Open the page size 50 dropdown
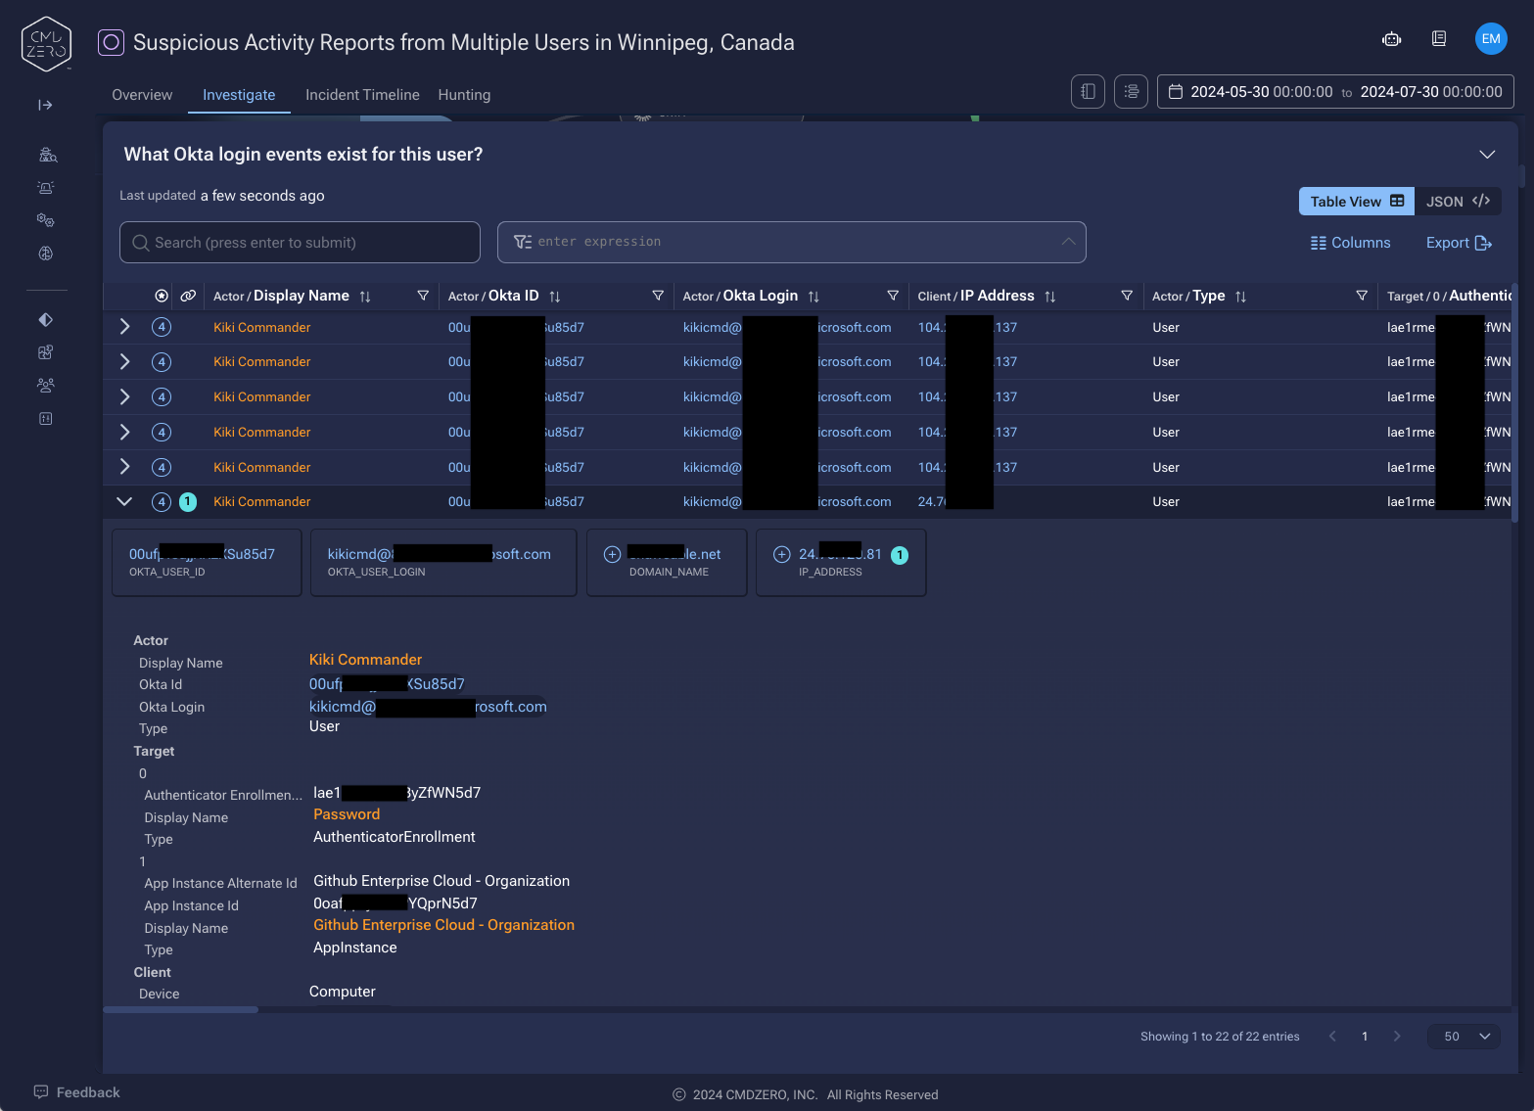 [x=1464, y=1037]
